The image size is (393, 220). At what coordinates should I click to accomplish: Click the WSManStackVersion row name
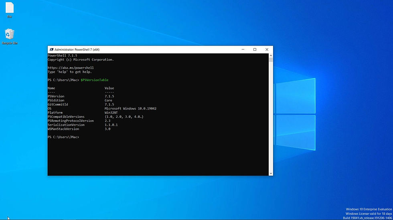coord(63,129)
